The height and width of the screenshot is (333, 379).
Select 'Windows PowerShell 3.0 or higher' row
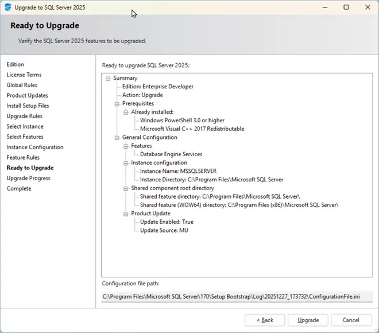coord(182,121)
